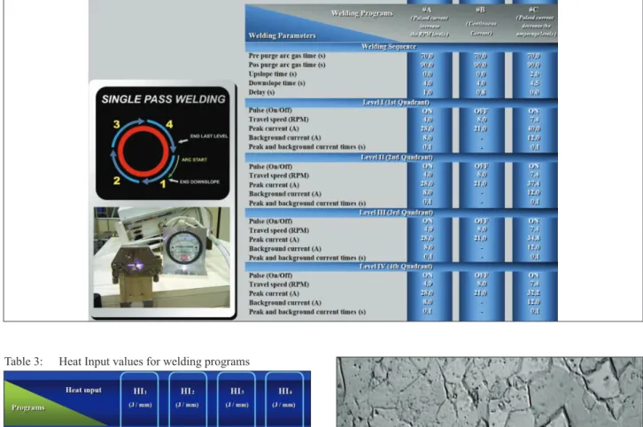
Task: Select the "Pre purge arc gas time (s)" row label
Action: 287,56
